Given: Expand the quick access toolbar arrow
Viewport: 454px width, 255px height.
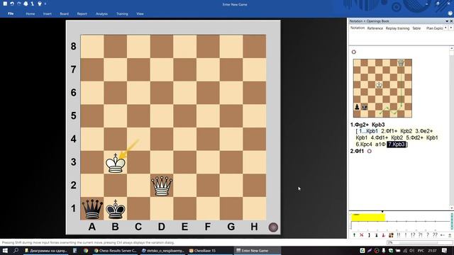Looking at the screenshot, I should coord(45,4).
